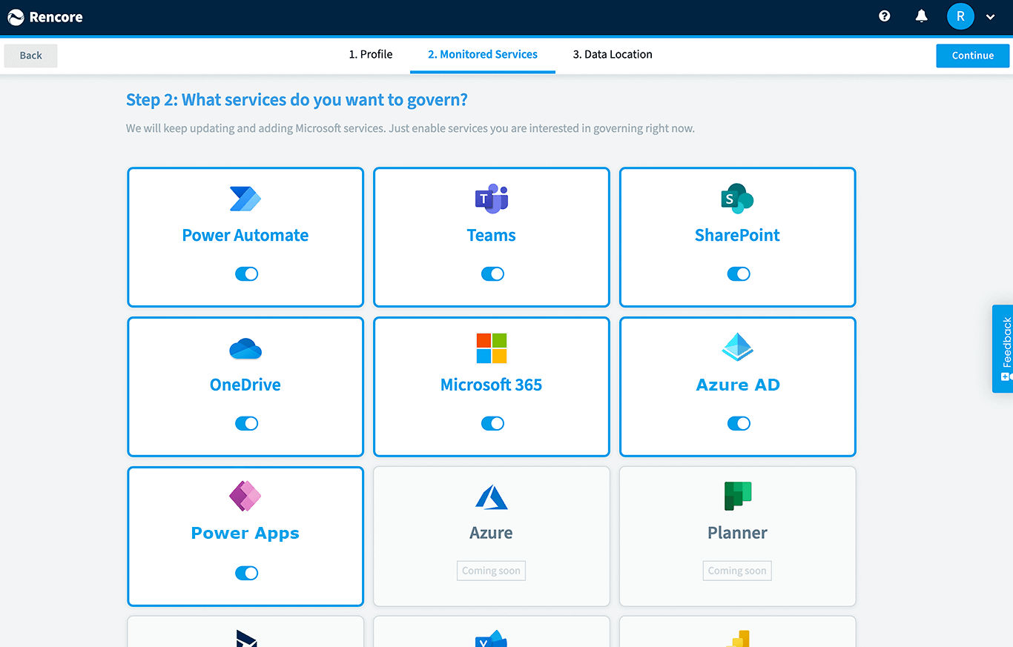Screen dimensions: 1013x647
Task: Click the Teams label
Action: (491, 235)
